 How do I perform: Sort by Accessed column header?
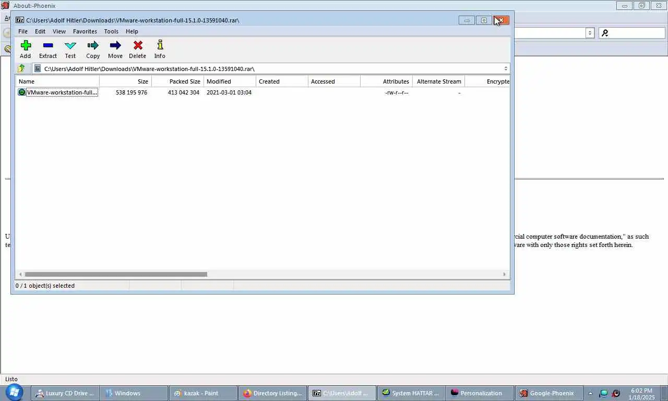334,81
